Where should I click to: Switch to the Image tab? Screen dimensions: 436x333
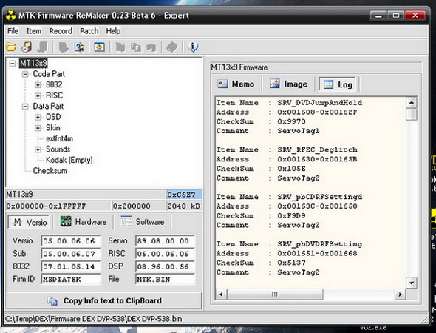coord(289,84)
